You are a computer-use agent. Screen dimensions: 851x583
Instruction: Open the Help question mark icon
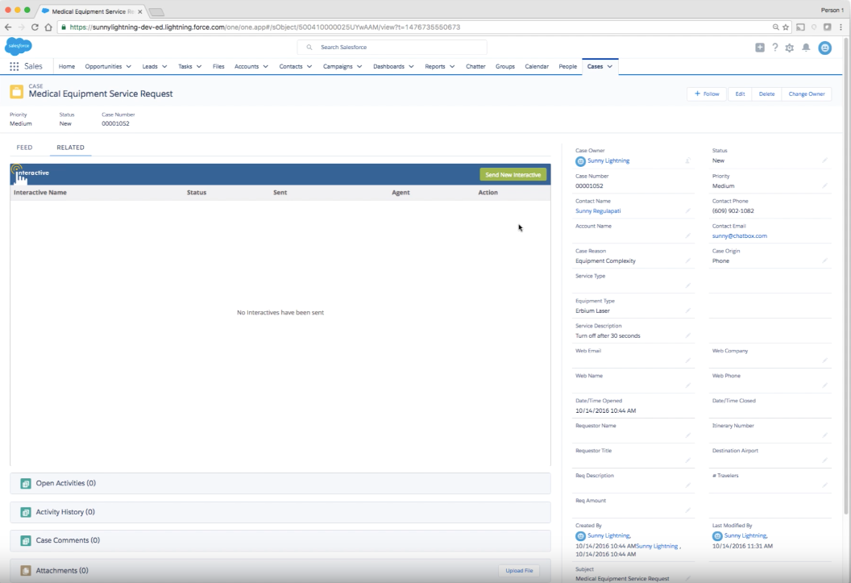coord(775,48)
